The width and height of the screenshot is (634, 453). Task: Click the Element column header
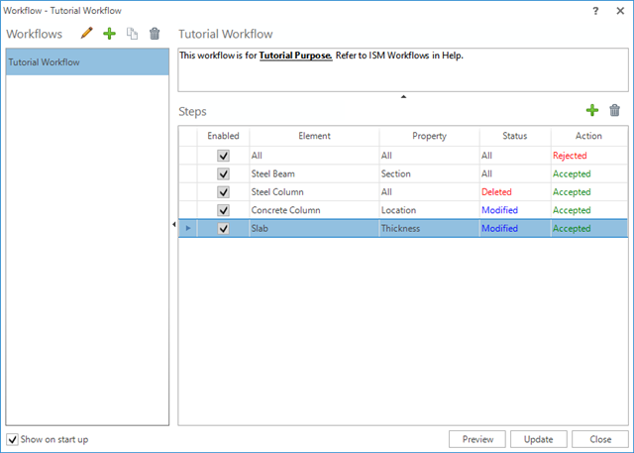coord(314,136)
